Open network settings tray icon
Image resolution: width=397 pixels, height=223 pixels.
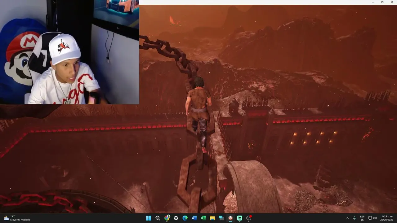click(370, 218)
